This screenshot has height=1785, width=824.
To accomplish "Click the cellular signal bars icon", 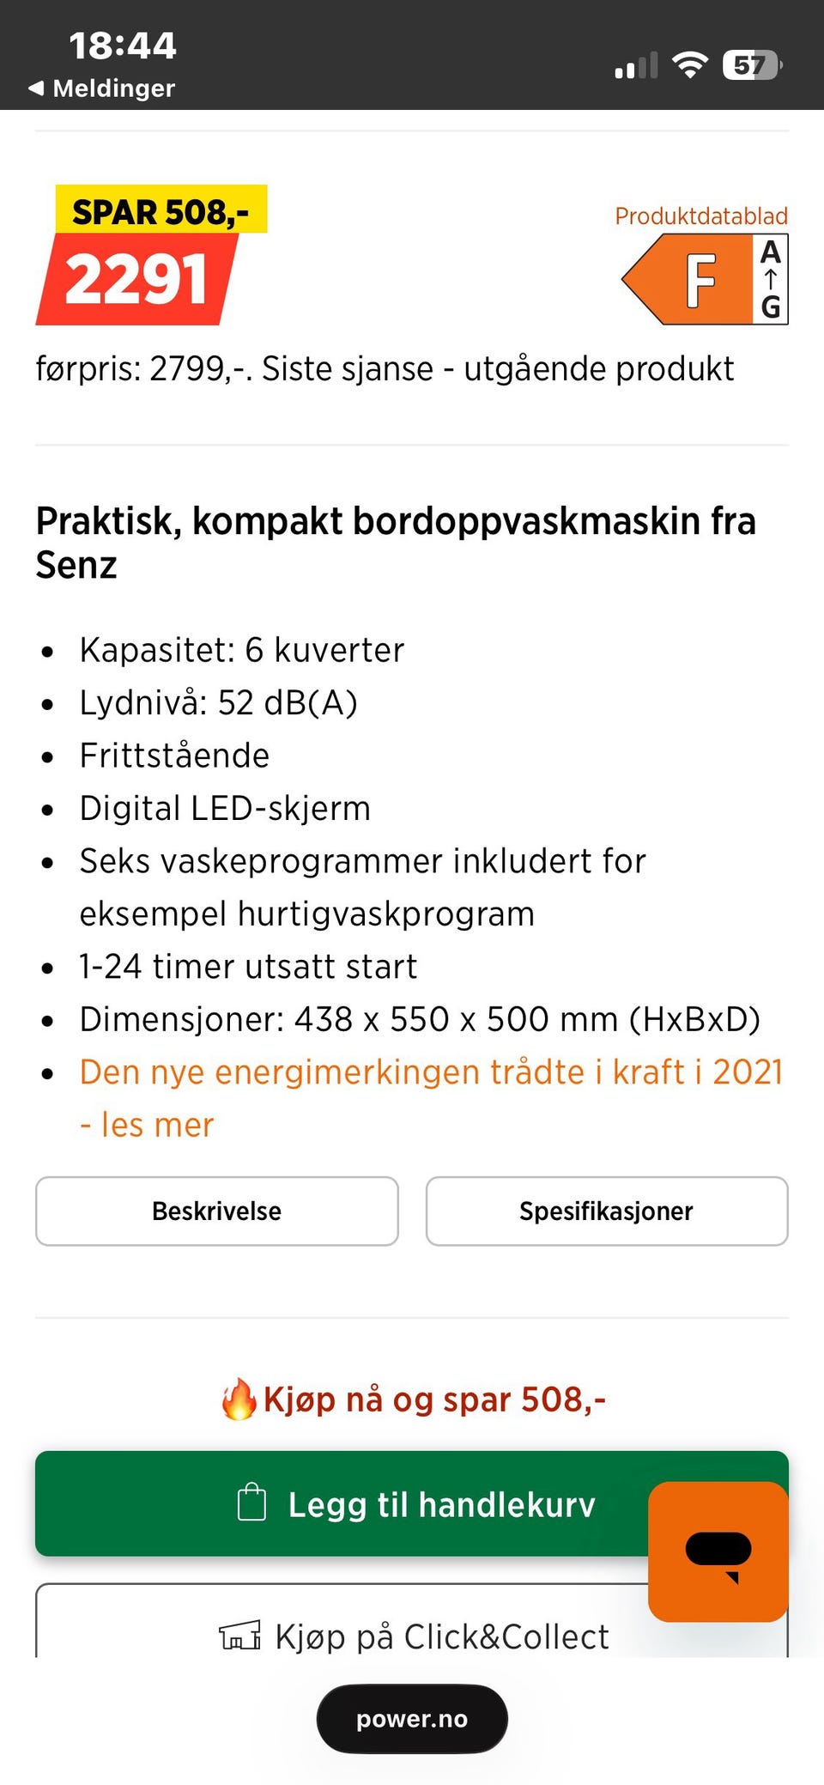I will (x=636, y=65).
